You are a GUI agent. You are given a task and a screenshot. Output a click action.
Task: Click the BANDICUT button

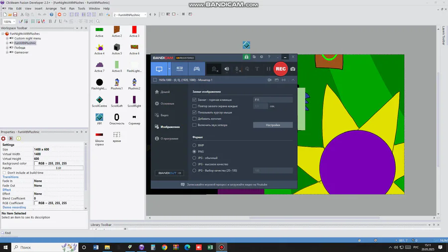(169, 173)
